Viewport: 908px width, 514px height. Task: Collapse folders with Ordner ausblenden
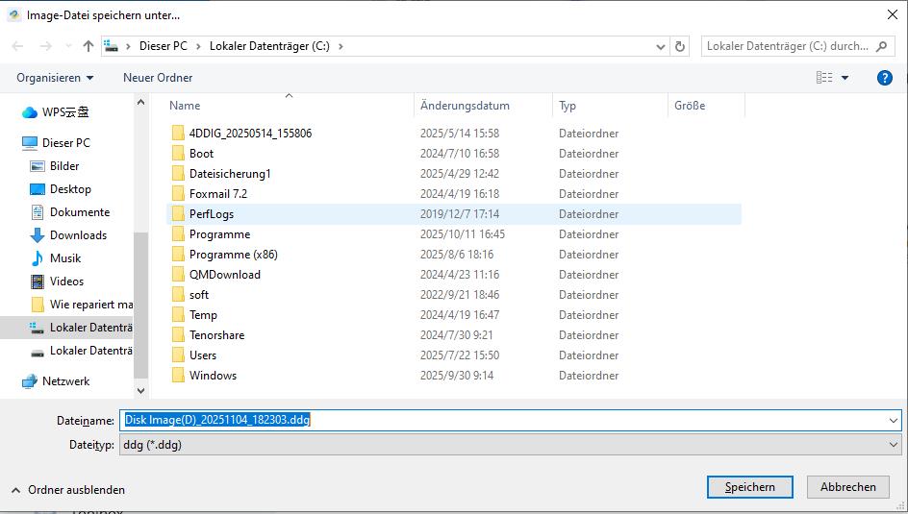pyautogui.click(x=69, y=489)
